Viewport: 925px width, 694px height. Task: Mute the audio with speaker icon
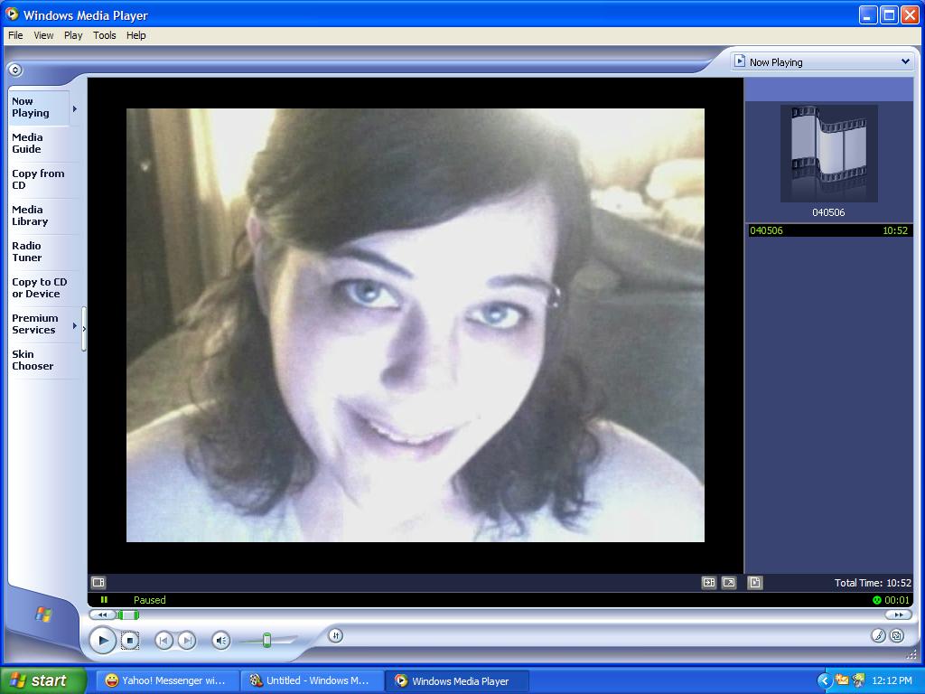click(x=220, y=640)
